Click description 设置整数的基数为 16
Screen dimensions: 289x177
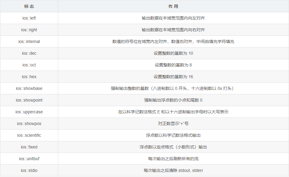click(x=173, y=77)
